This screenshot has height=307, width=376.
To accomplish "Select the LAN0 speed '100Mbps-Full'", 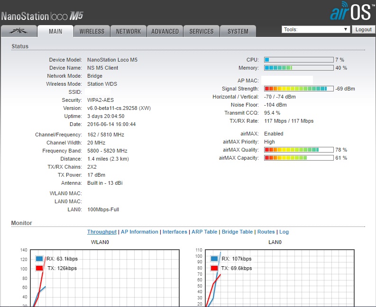I will [103, 209].
